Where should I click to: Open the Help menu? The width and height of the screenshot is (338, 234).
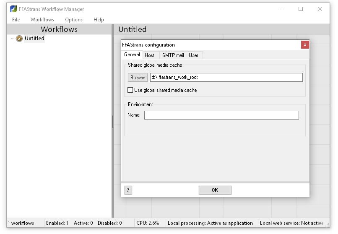point(99,20)
